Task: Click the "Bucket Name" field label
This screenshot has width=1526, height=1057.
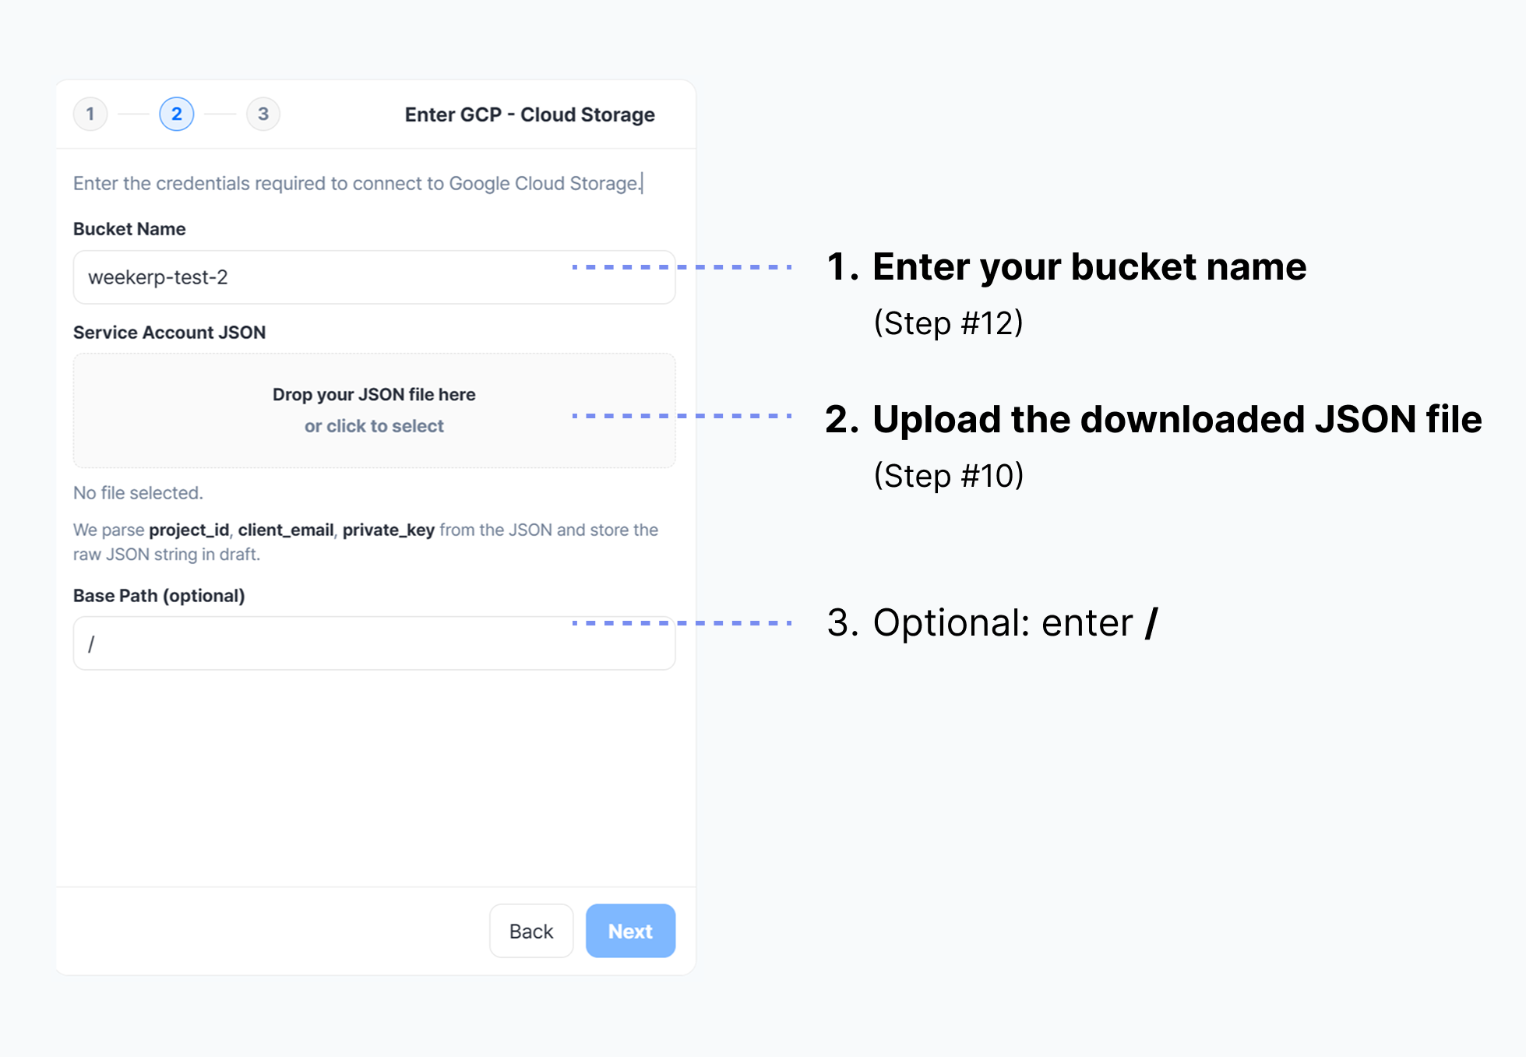Action: [129, 229]
